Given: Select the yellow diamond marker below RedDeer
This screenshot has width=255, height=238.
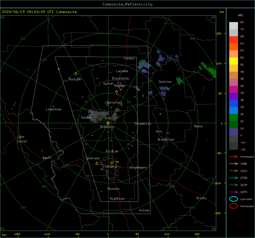Looking at the screenshot, I should click(117, 92).
